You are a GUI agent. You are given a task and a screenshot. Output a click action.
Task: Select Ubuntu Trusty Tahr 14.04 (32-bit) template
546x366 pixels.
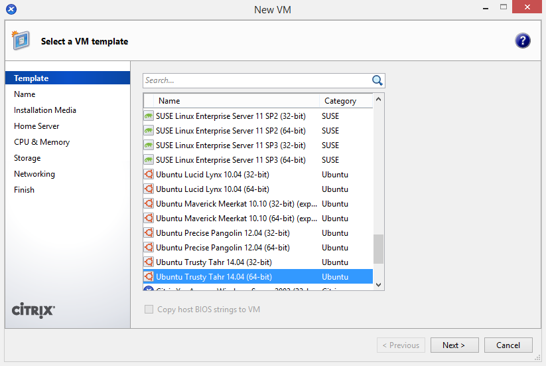tap(258, 262)
